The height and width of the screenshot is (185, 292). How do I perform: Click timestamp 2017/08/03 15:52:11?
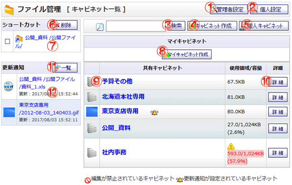coord(55,120)
